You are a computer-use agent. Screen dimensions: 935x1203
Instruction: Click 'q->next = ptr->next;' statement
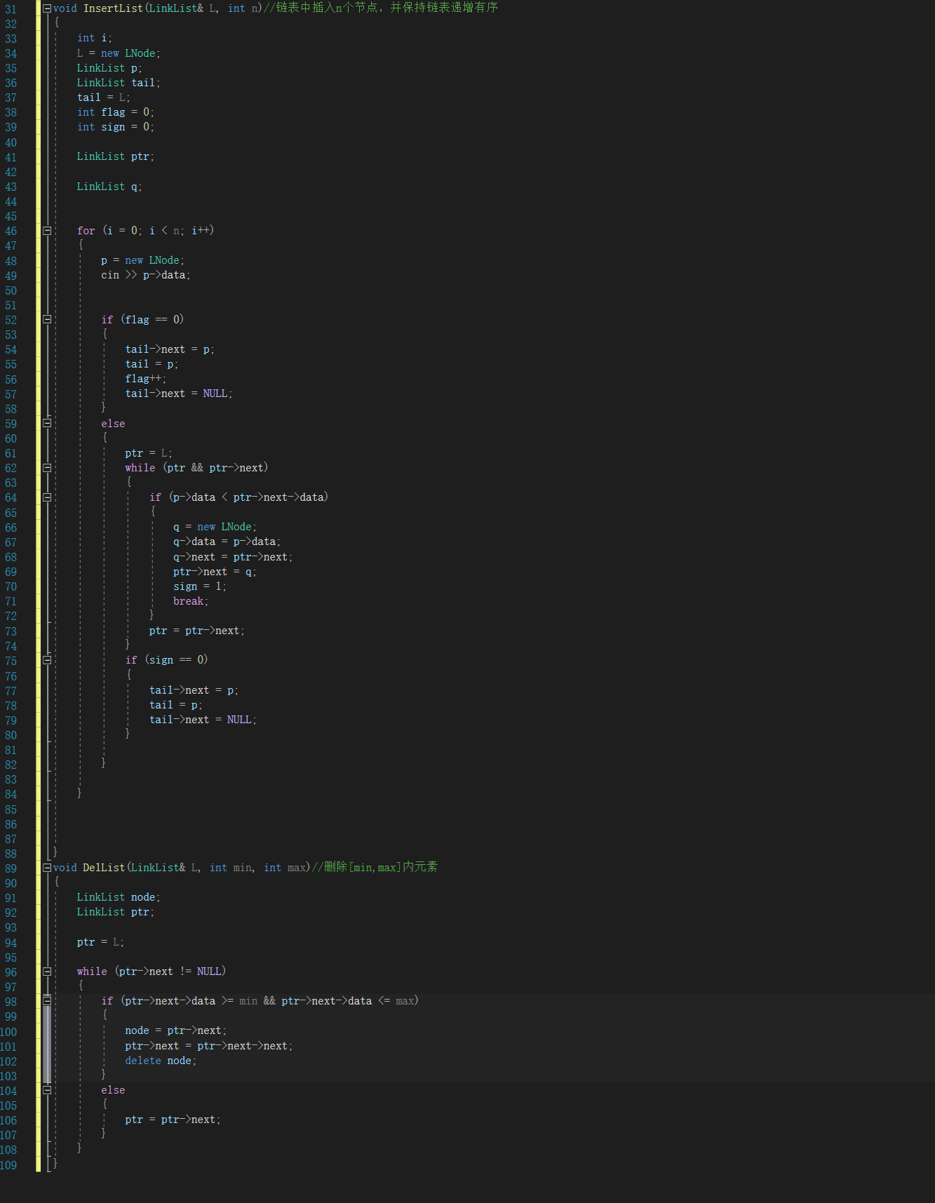point(233,557)
